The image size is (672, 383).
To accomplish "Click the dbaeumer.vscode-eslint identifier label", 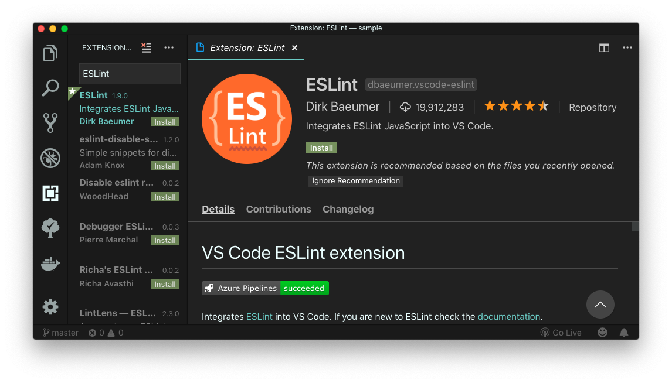I will pos(421,85).
